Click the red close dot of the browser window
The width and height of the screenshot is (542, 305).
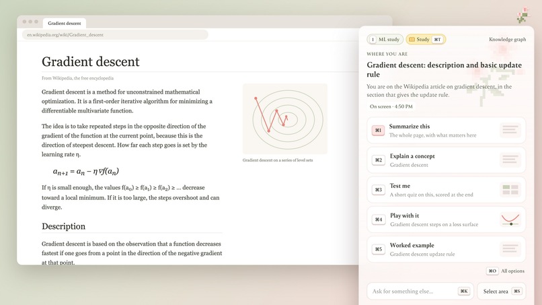click(24, 22)
